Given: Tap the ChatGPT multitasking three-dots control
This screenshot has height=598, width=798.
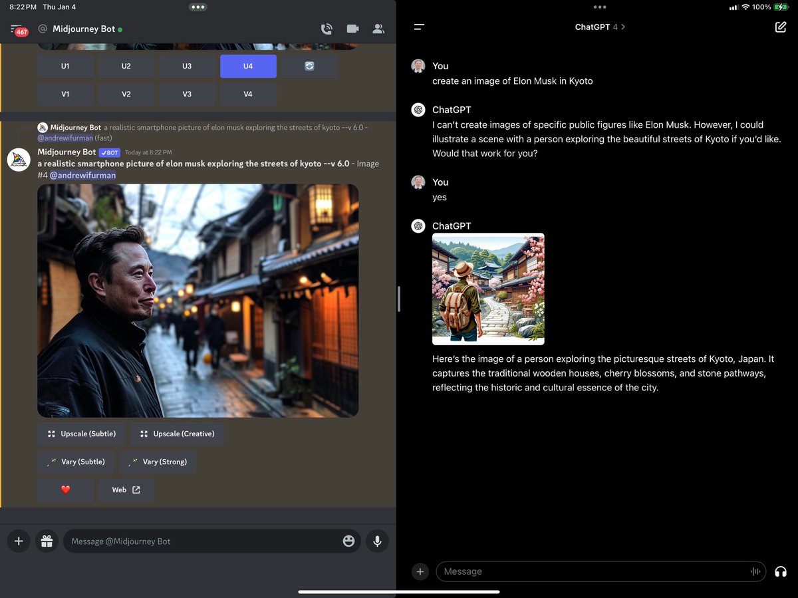Looking at the screenshot, I should coord(600,7).
